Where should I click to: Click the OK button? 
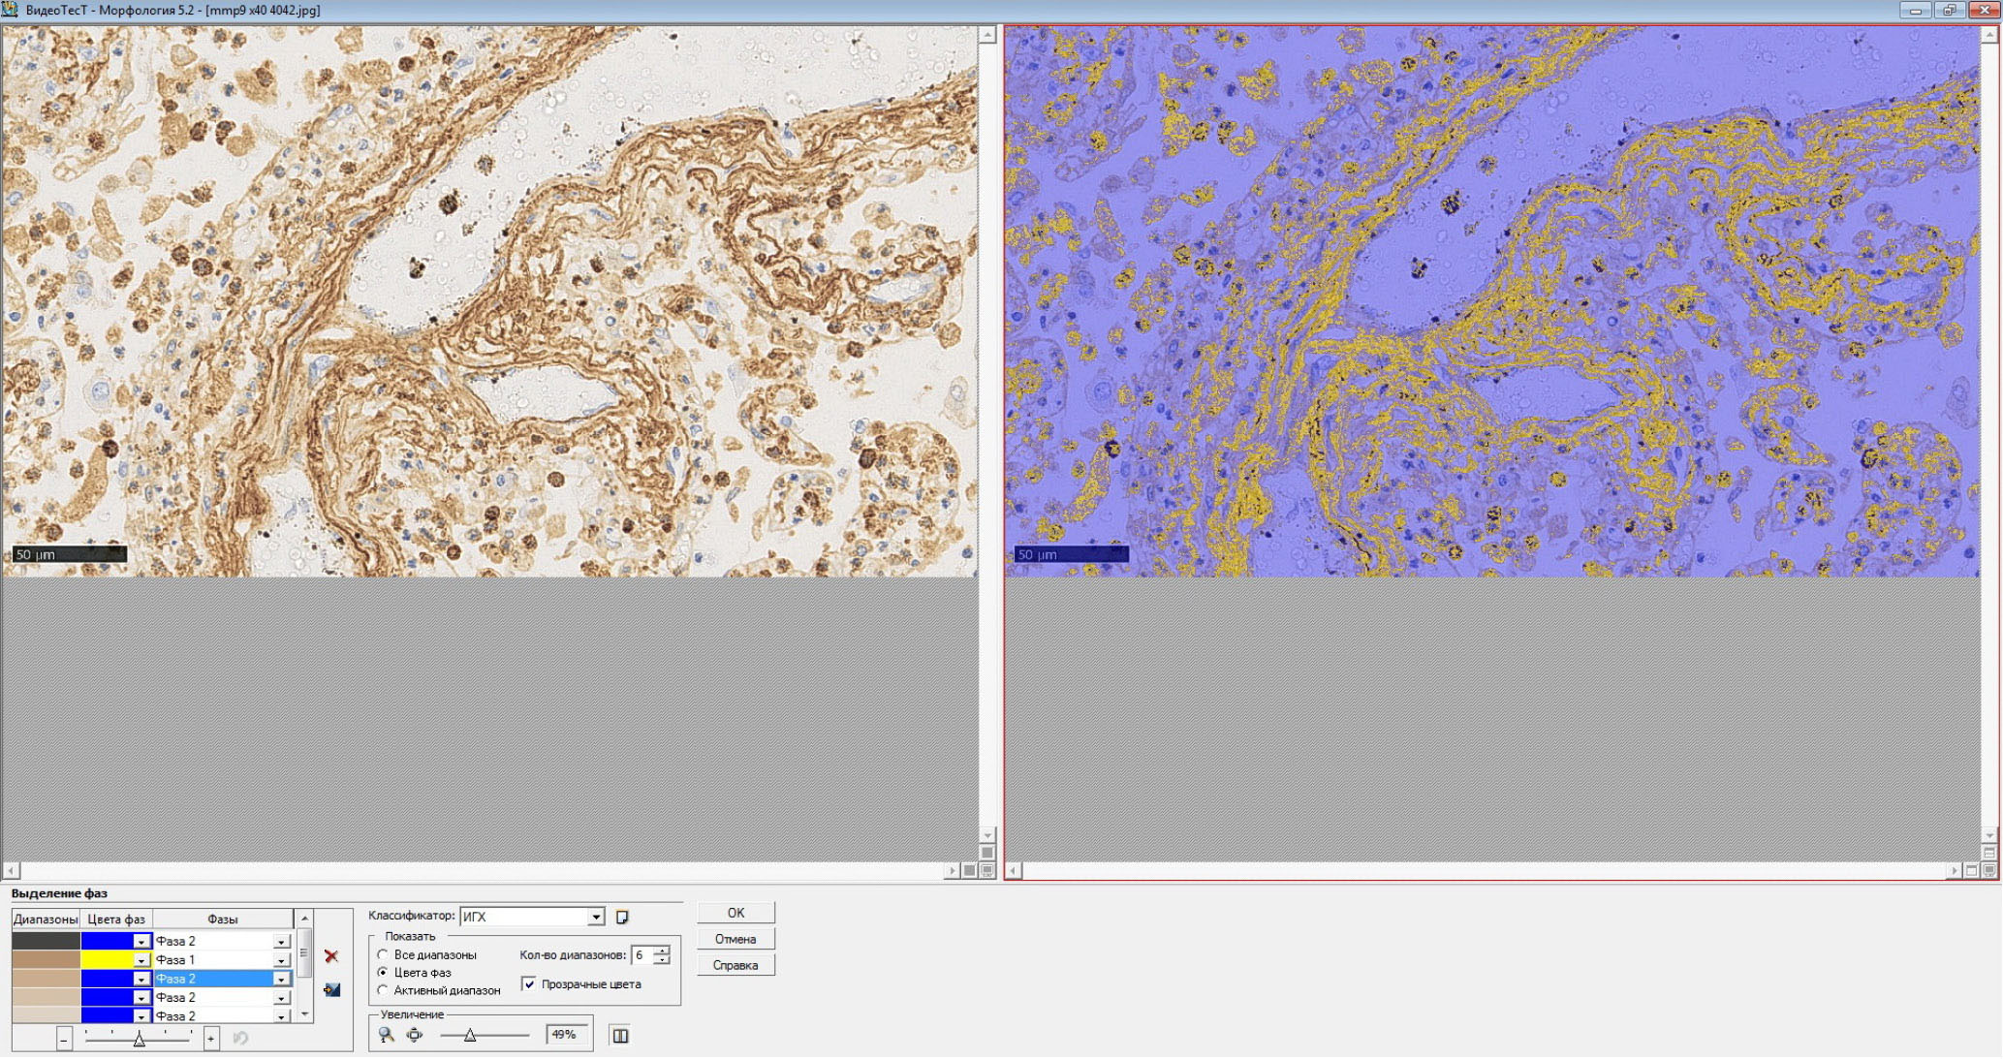coord(735,913)
